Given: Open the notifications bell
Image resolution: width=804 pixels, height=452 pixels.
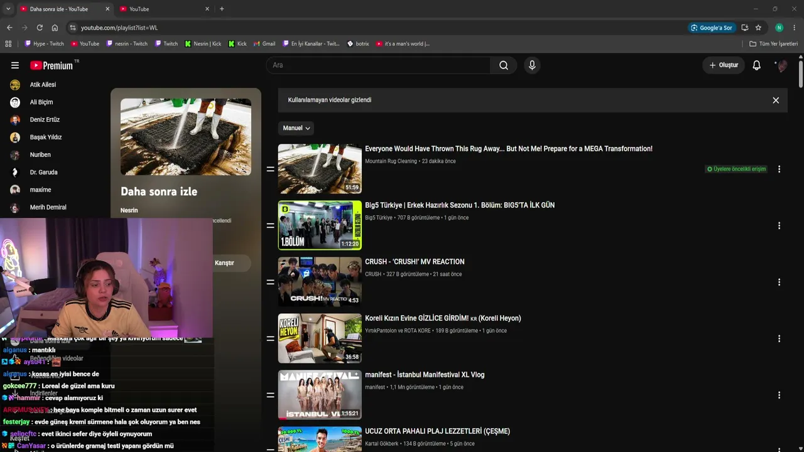Looking at the screenshot, I should [757, 65].
